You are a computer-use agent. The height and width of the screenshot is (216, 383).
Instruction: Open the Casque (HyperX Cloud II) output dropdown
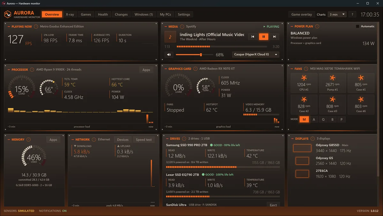[x=256, y=55]
